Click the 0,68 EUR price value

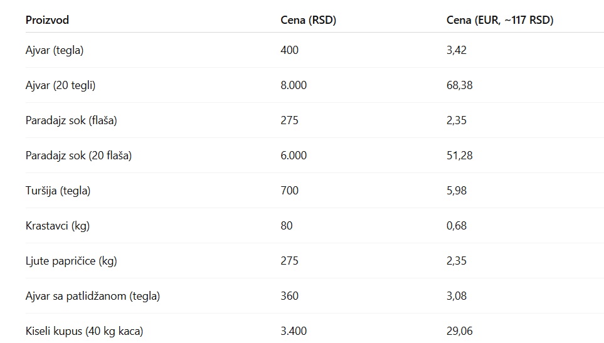[457, 226]
